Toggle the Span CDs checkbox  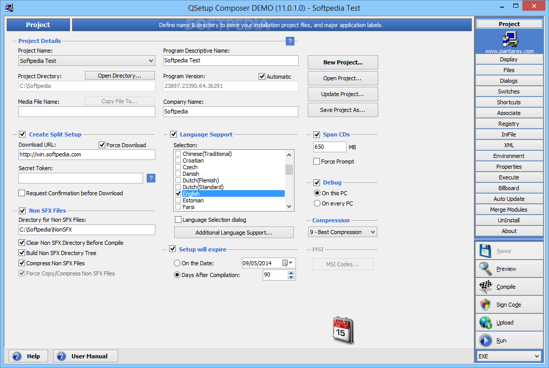pyautogui.click(x=316, y=134)
